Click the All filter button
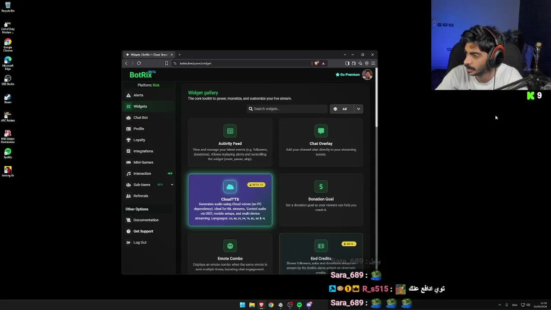 342,109
